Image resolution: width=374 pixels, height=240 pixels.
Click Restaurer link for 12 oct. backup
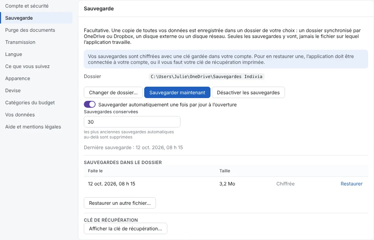(351, 184)
